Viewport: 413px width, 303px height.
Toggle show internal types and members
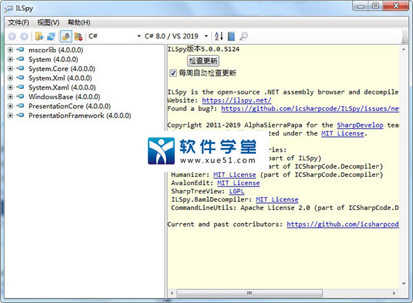(66, 36)
